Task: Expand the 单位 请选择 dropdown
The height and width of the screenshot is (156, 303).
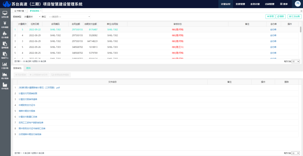Action: pos(69,17)
